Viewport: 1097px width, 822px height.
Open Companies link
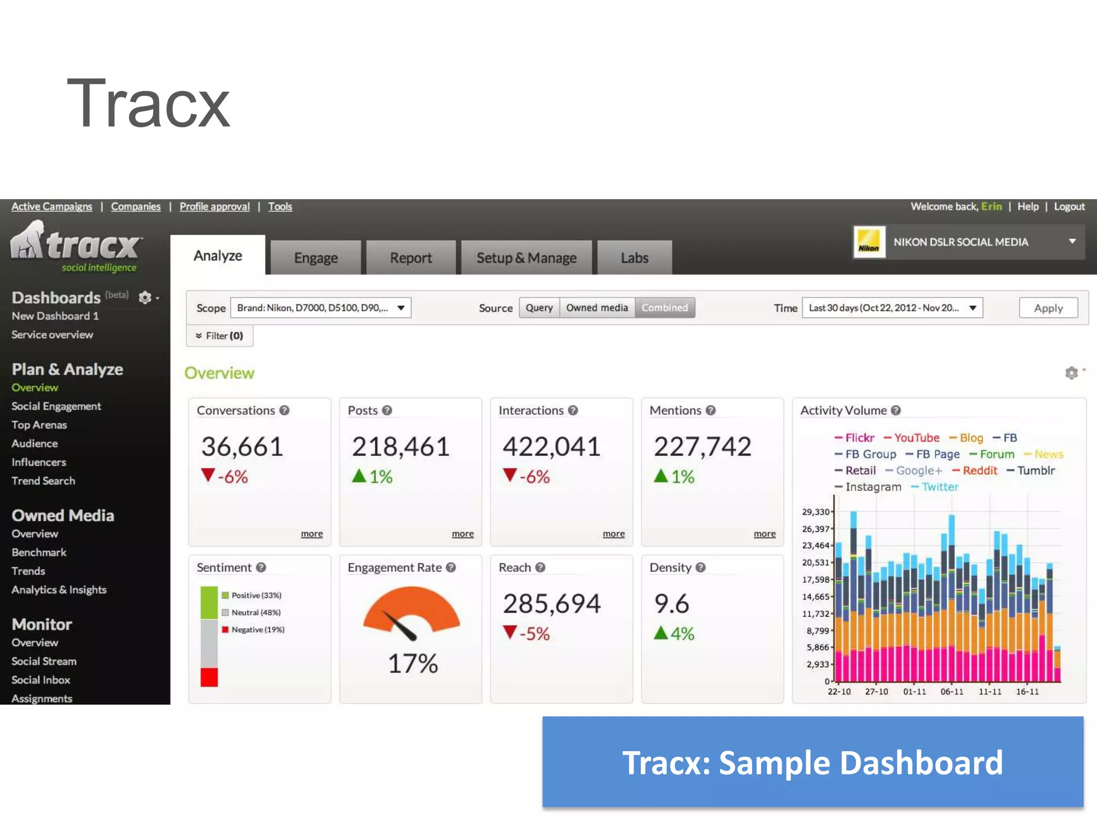[x=136, y=207]
